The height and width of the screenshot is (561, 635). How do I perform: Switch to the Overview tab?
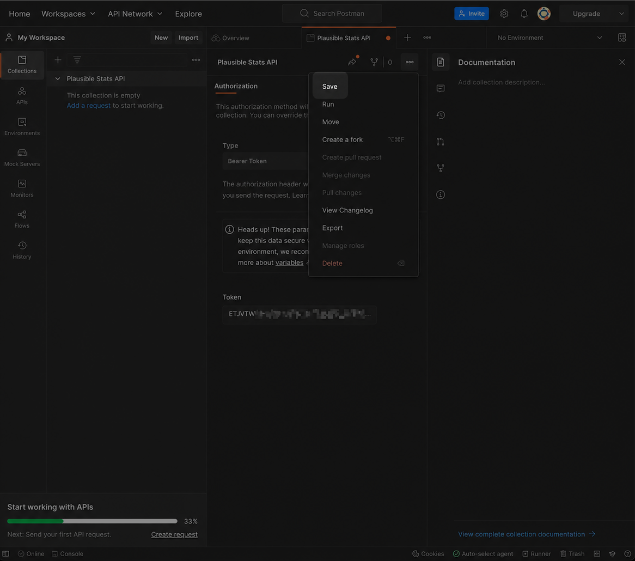[230, 38]
